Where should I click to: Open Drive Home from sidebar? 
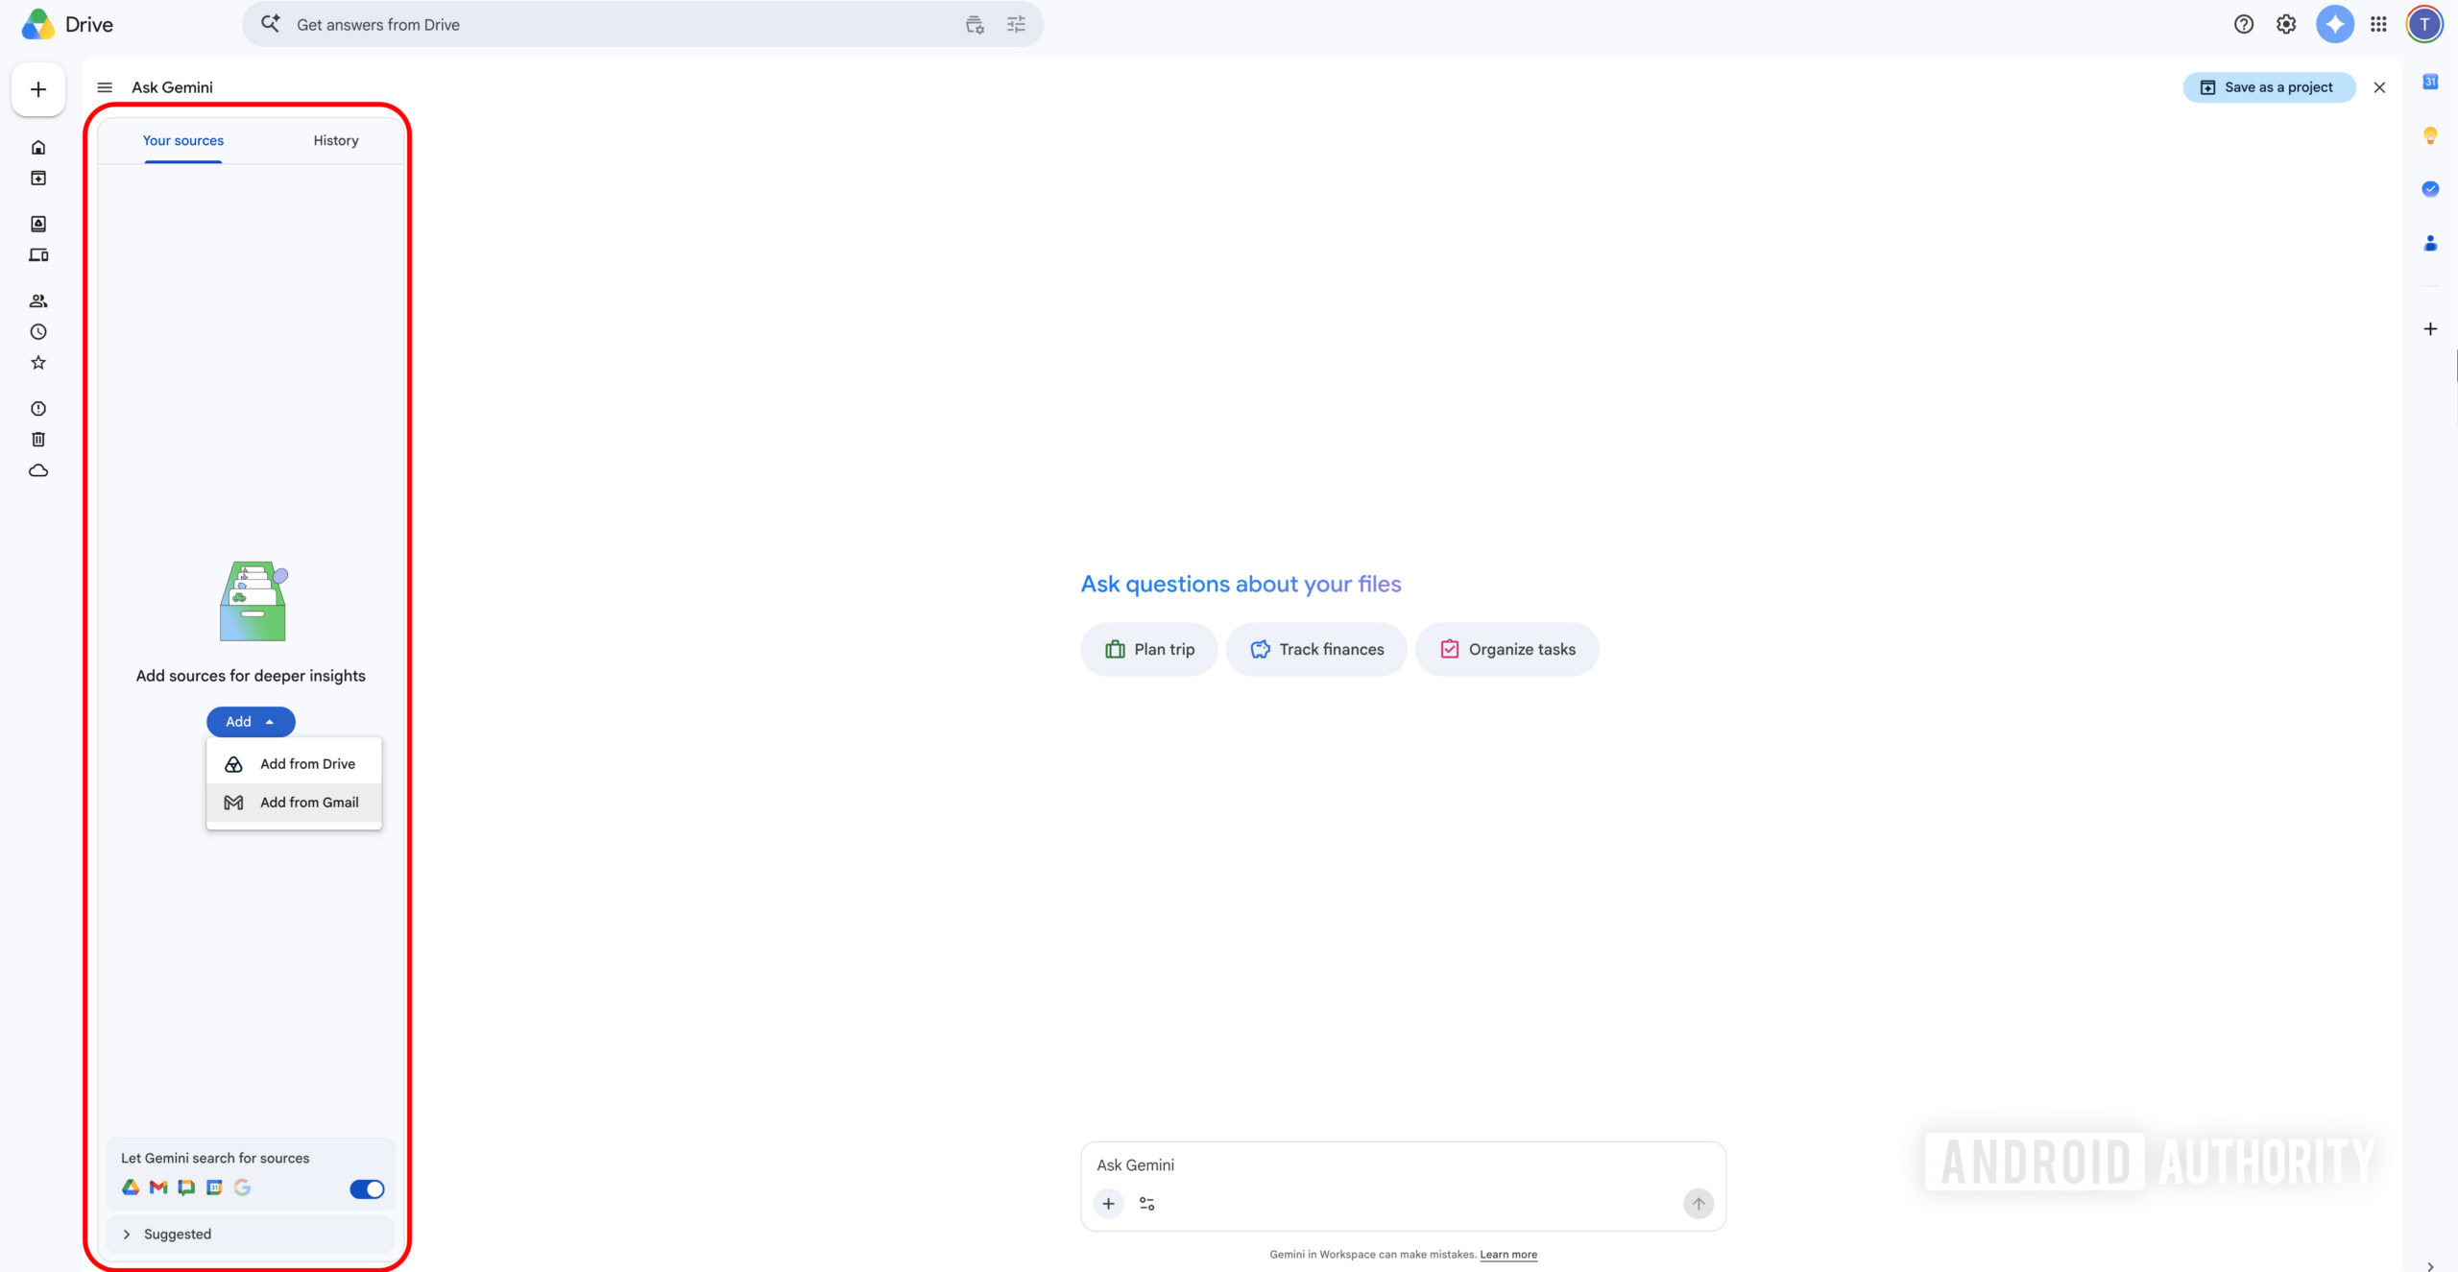pos(38,147)
